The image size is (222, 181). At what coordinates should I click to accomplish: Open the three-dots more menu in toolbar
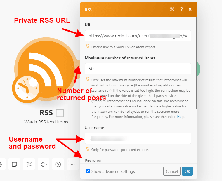[x=73, y=164]
